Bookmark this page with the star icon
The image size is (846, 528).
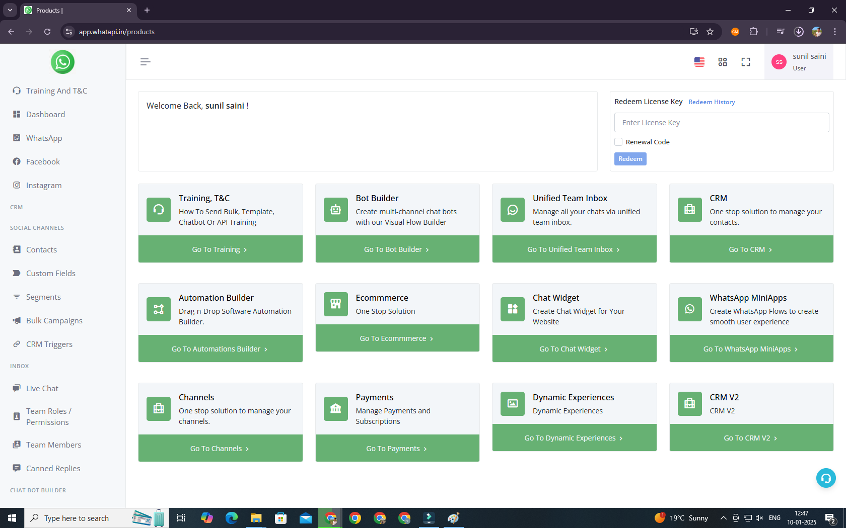710,32
